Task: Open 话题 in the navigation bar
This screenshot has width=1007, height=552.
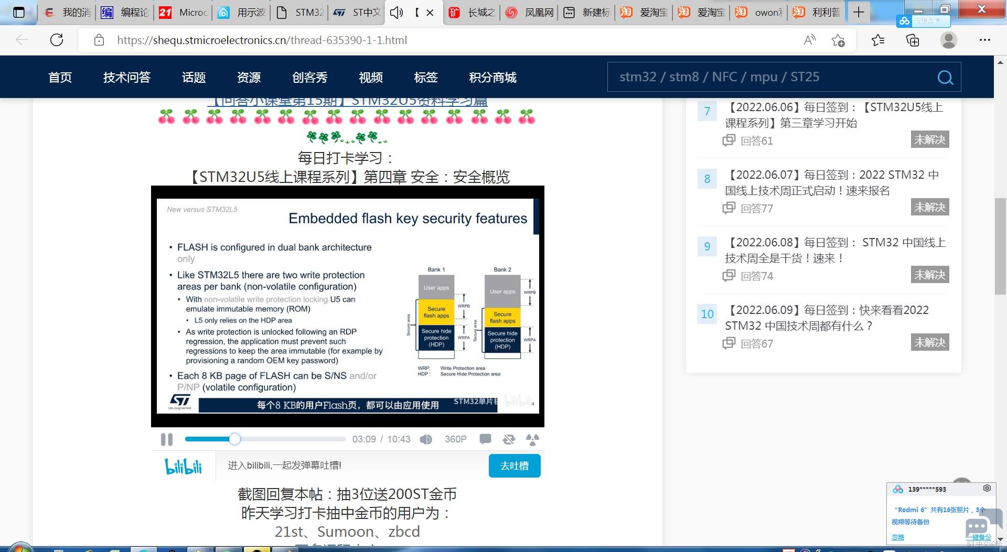Action: click(x=194, y=78)
